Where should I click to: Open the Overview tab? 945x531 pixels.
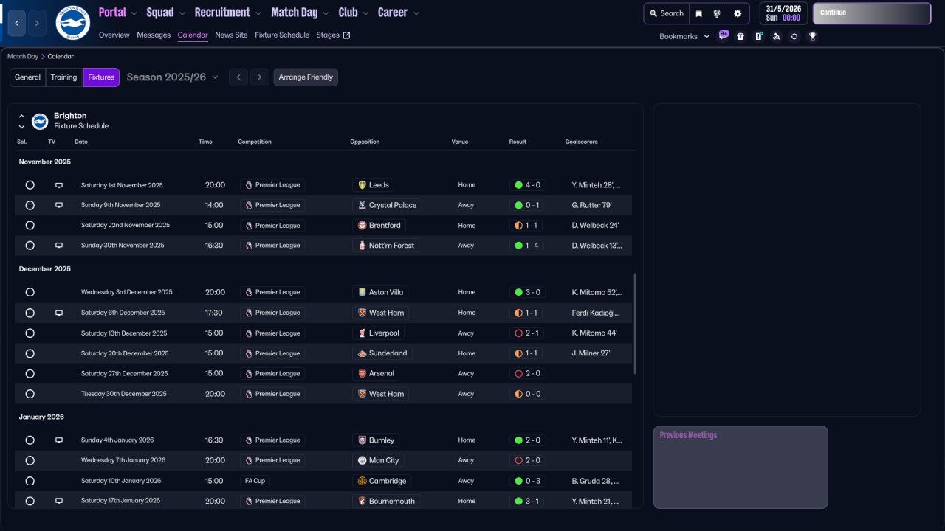[x=114, y=35]
